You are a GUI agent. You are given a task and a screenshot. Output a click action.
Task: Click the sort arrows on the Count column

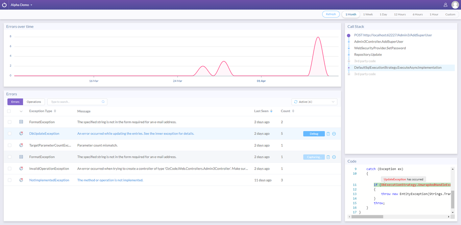click(x=294, y=111)
